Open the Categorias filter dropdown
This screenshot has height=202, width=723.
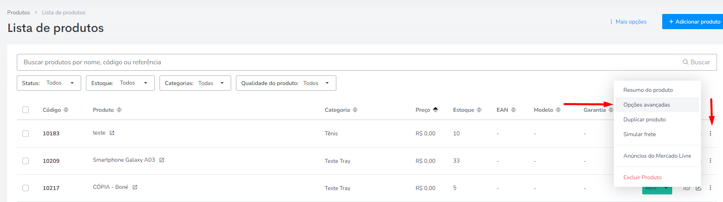[195, 83]
